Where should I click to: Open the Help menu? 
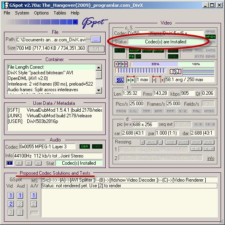point(75,13)
